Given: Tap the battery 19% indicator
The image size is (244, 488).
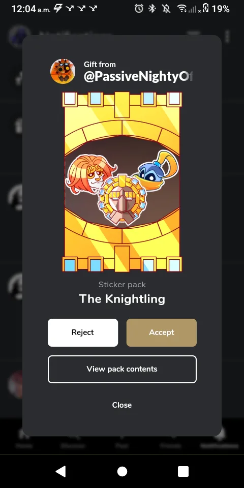Looking at the screenshot, I should [216, 9].
